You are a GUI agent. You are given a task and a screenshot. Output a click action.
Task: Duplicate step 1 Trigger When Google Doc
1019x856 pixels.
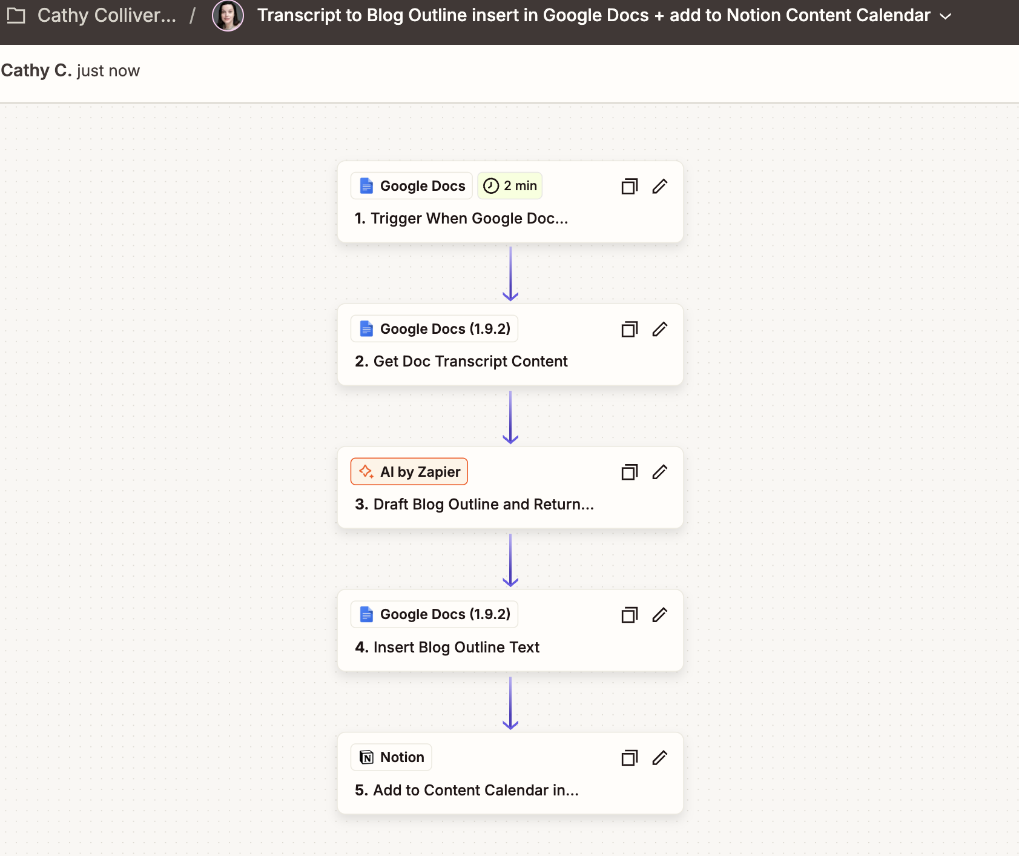point(629,186)
